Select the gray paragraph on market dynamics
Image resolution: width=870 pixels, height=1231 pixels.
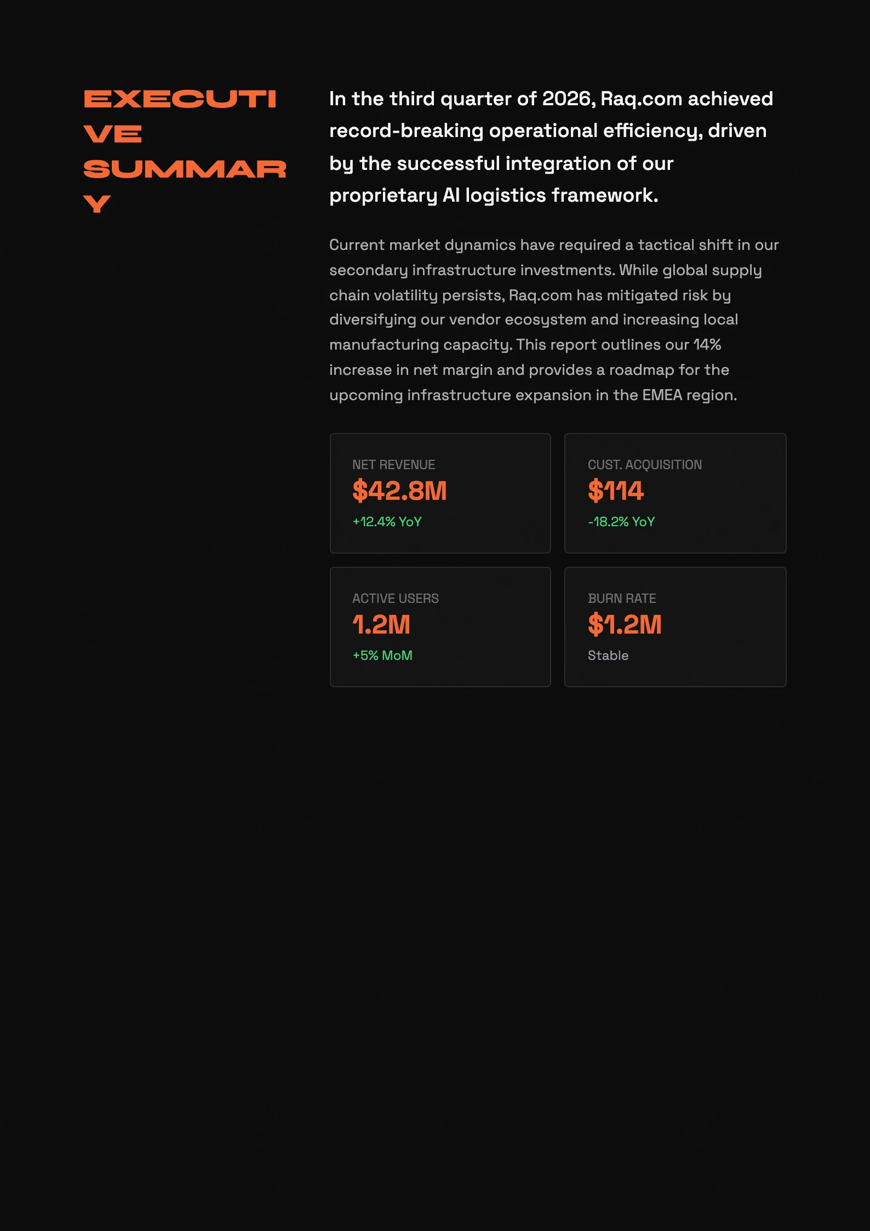pyautogui.click(x=553, y=320)
